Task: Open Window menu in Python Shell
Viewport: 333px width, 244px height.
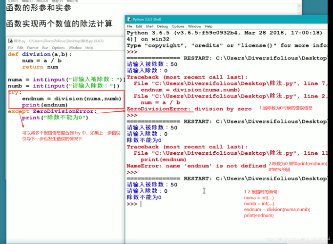Action: (194, 26)
